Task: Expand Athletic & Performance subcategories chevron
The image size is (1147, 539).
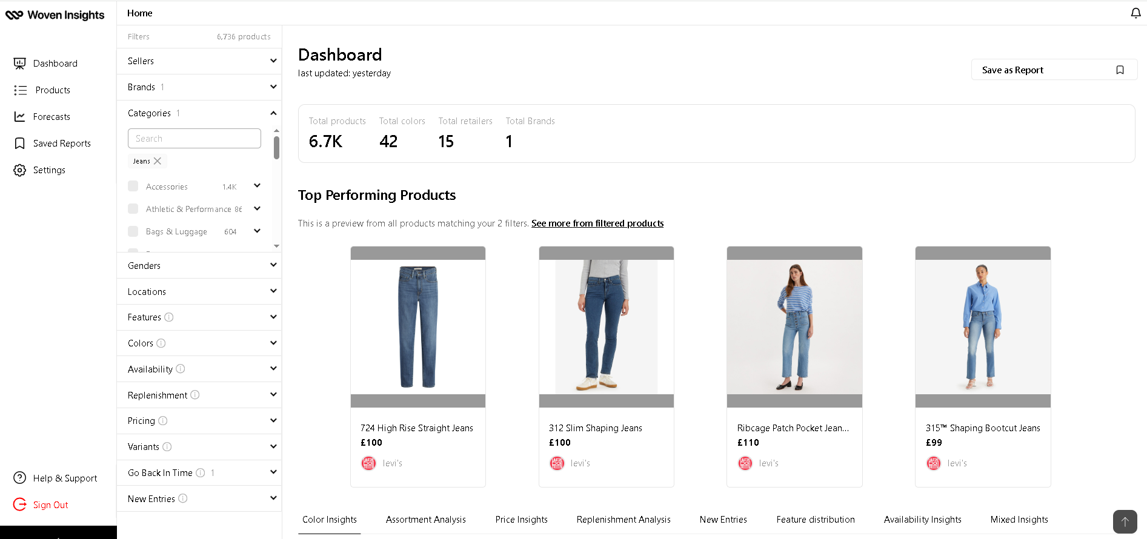Action: (x=257, y=208)
